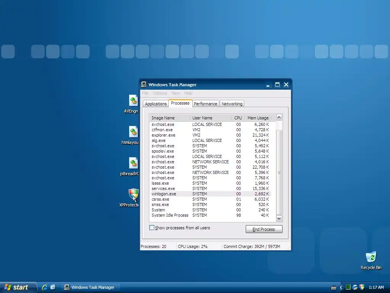The width and height of the screenshot is (390, 293).
Task: Select the smss.exe process row
Action: coord(210,204)
